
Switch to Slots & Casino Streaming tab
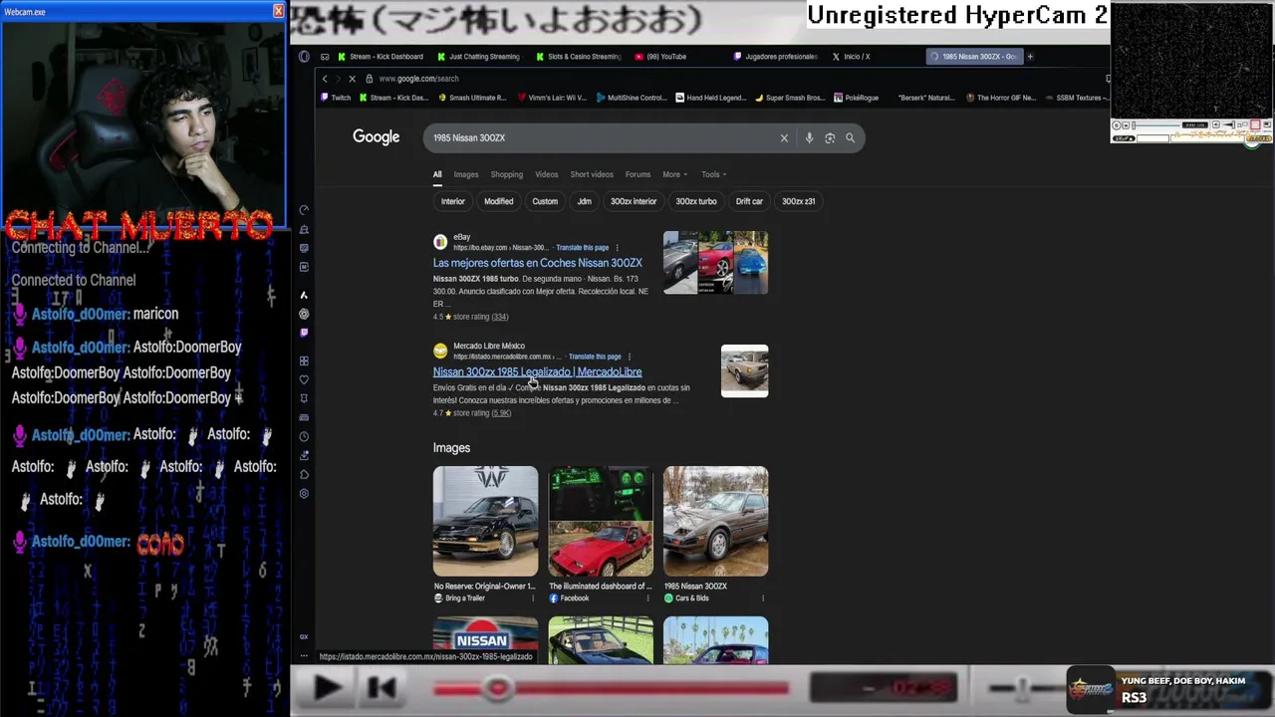578,57
